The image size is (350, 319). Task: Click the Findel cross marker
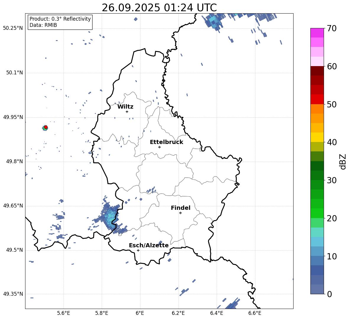click(x=181, y=213)
